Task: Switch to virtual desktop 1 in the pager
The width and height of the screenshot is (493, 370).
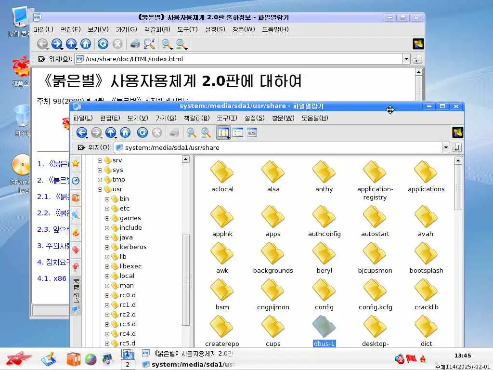Action: tap(128, 354)
